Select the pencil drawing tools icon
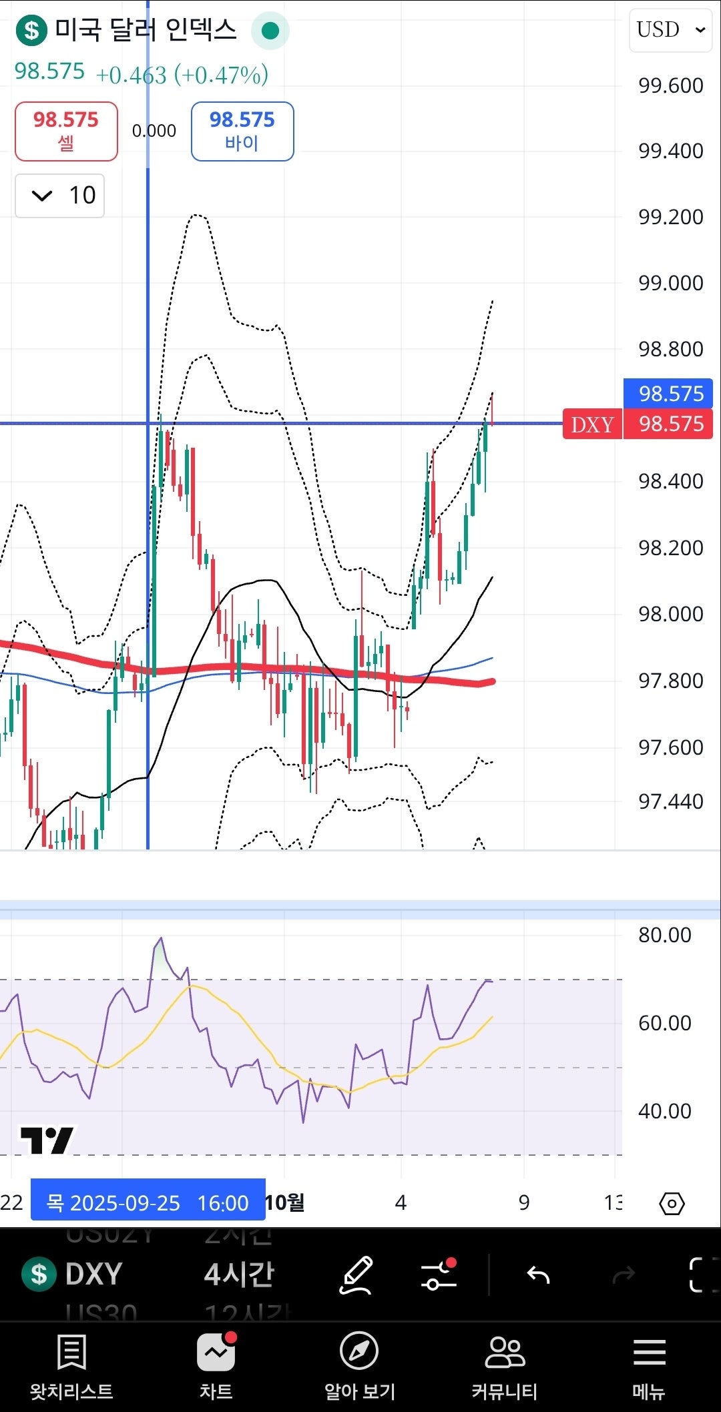The height and width of the screenshot is (1412, 721). (356, 1275)
